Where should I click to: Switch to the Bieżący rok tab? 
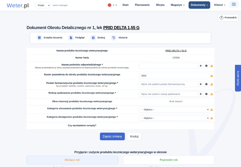click(72, 160)
